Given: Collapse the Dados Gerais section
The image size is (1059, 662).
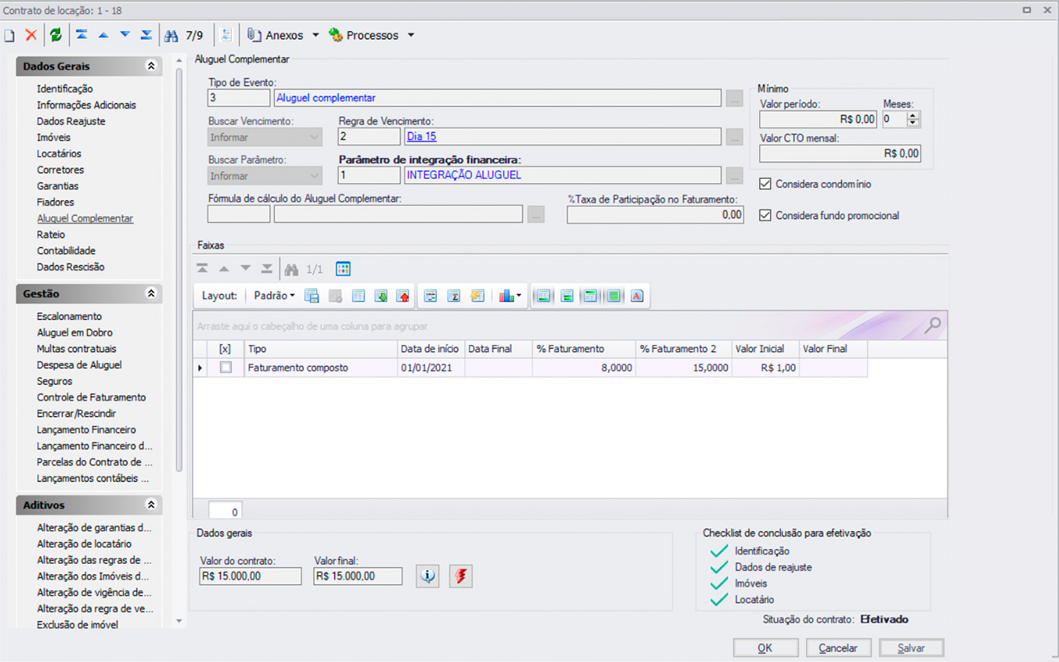Looking at the screenshot, I should pyautogui.click(x=151, y=67).
